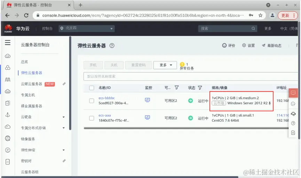Open 镜像服务 in the sidebar

click(x=28, y=139)
